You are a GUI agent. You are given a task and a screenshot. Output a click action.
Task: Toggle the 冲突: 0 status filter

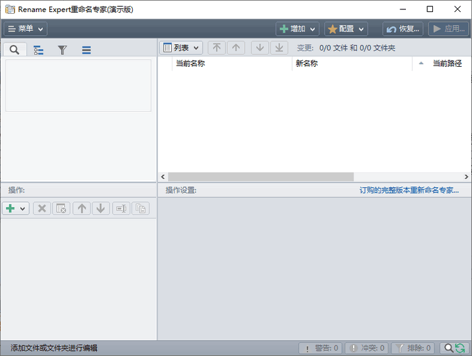[366, 348]
